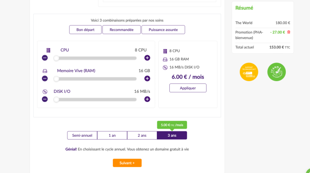
Task: Increase CPU with the plus icon
Action: [147, 58]
